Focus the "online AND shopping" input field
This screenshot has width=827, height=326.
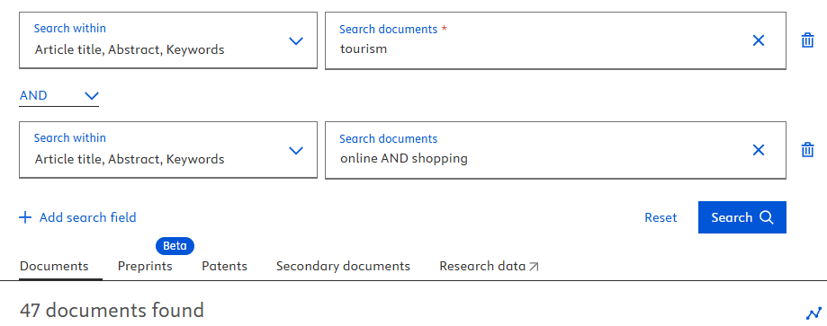tap(538, 150)
